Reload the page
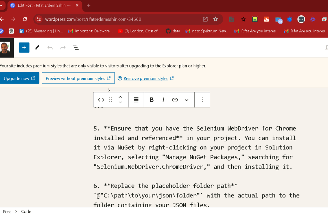The image size is (328, 214). 25,19
